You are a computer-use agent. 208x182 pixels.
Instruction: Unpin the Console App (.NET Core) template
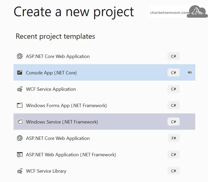tap(189, 73)
